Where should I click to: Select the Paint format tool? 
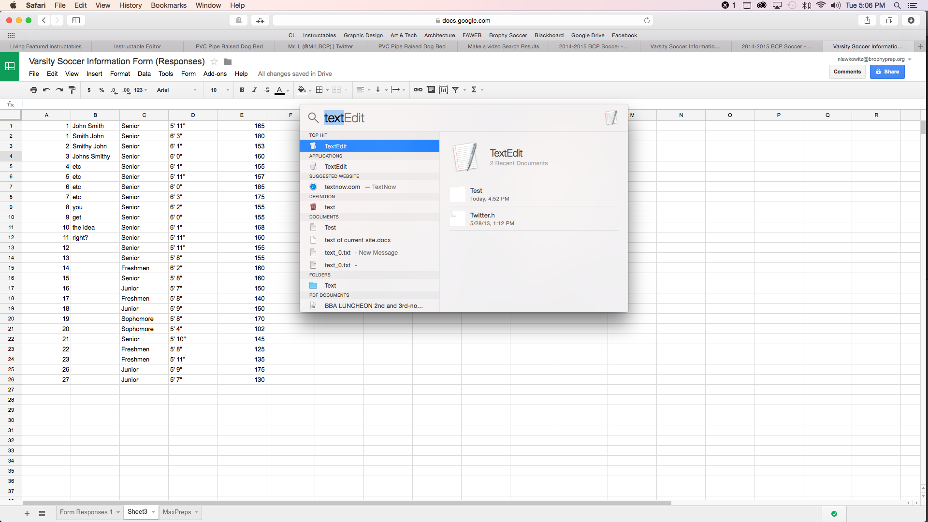pyautogui.click(x=72, y=90)
